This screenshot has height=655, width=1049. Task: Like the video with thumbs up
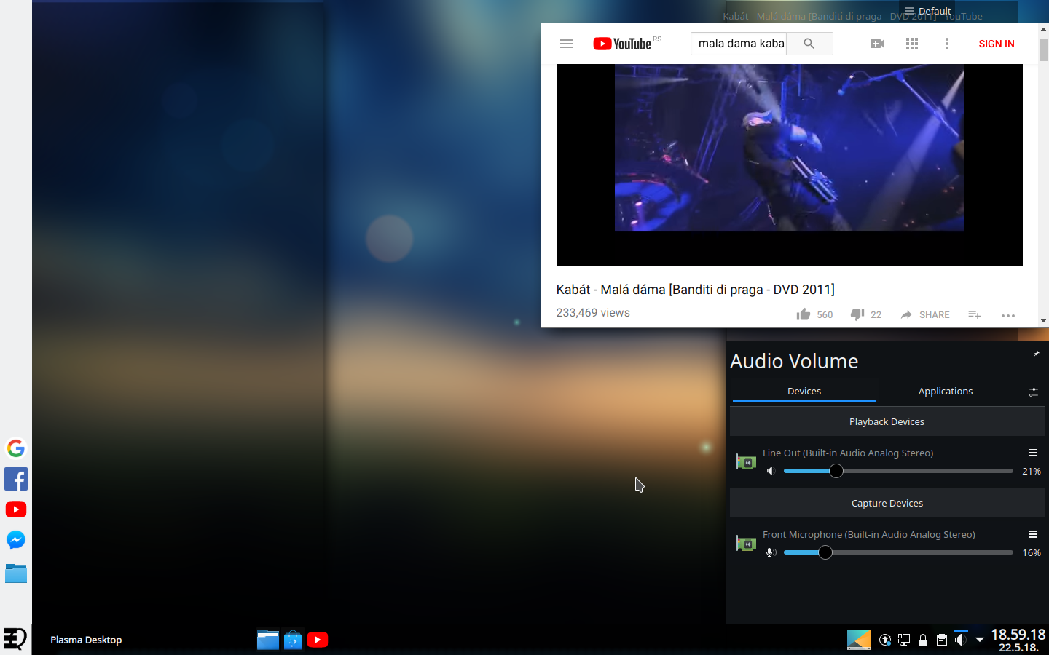[814, 314]
